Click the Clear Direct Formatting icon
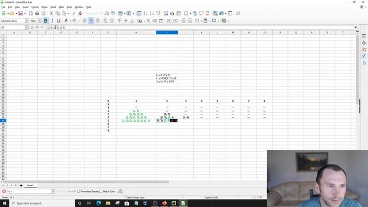 coord(80,13)
